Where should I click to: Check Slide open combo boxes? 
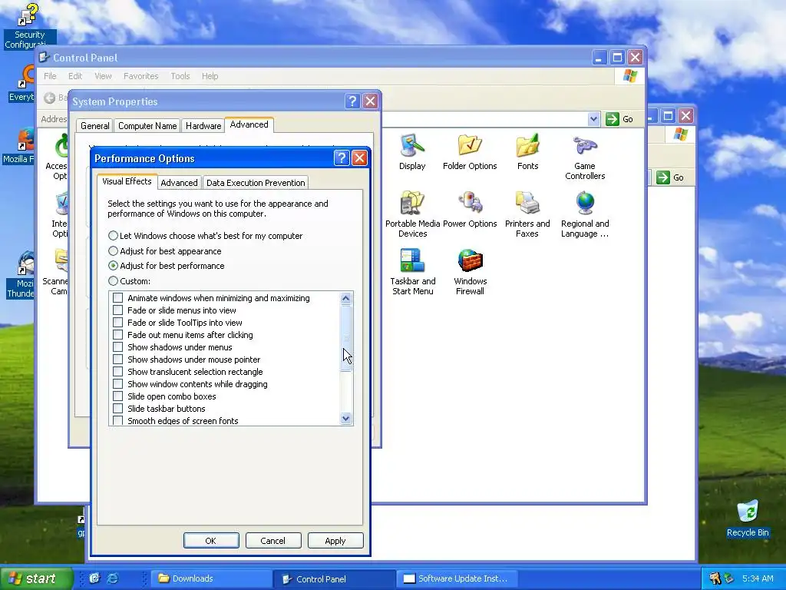coord(117,396)
